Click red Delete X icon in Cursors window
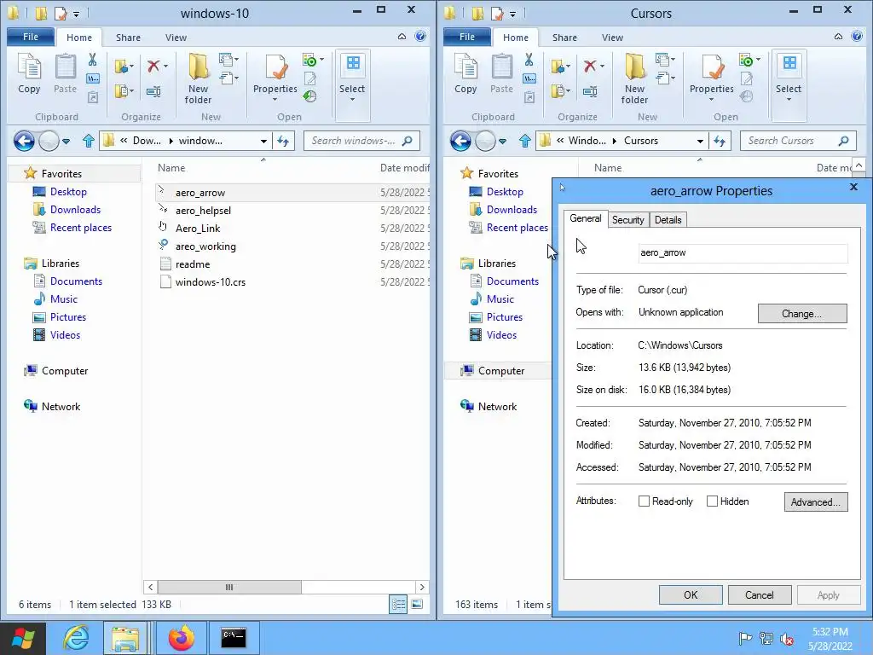Screen dimensions: 873x655 click(590, 67)
